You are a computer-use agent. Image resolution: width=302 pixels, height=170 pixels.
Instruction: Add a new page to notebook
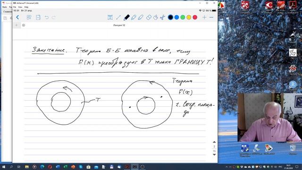pos(38,17)
